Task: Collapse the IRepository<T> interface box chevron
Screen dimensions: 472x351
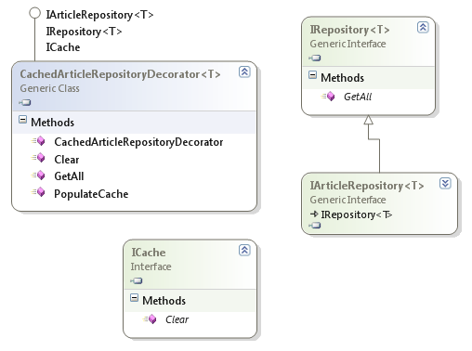Action: click(x=423, y=28)
